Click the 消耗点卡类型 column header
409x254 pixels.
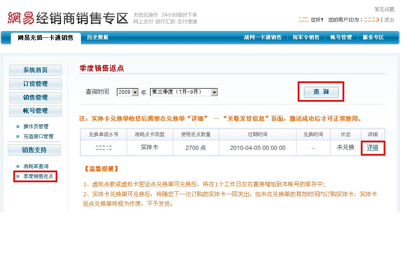pyautogui.click(x=150, y=134)
